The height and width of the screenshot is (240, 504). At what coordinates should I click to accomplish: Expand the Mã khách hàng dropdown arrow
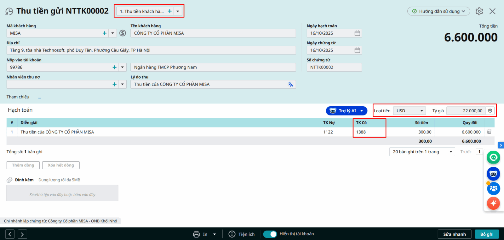(x=113, y=33)
